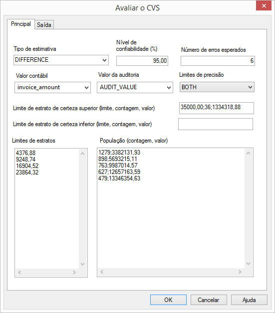This screenshot has height=313, width=275.
Task: Click the upper certainty stratum limit field
Action: click(x=217, y=108)
